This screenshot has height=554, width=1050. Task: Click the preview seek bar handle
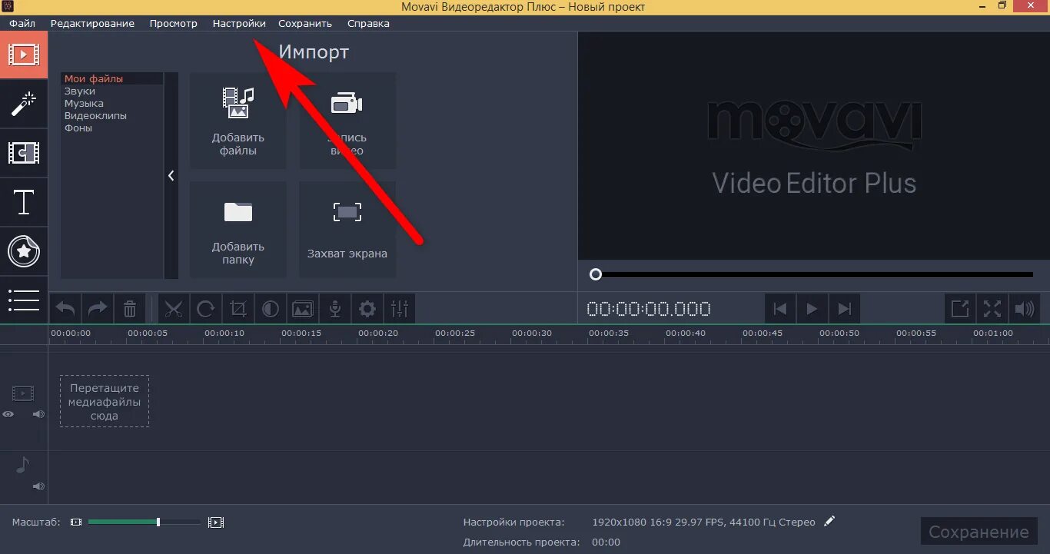coord(596,274)
